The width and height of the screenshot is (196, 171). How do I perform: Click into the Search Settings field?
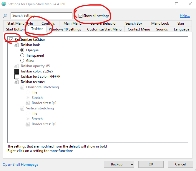[x=41, y=16]
